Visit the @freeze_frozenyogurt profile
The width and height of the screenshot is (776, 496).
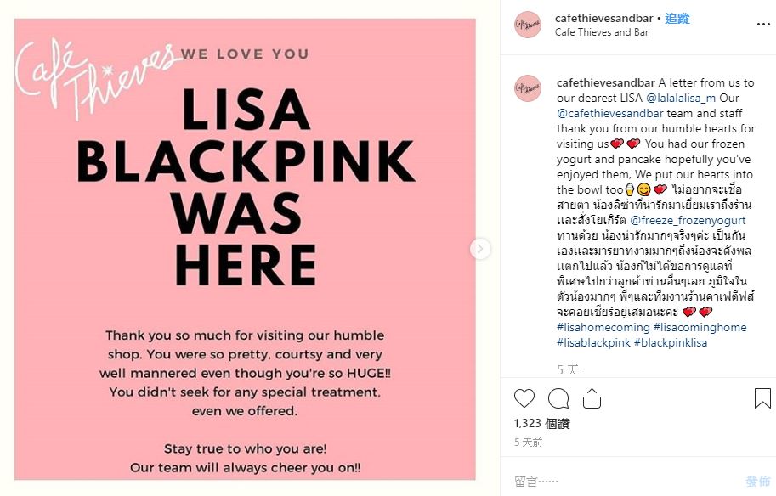pos(688,220)
